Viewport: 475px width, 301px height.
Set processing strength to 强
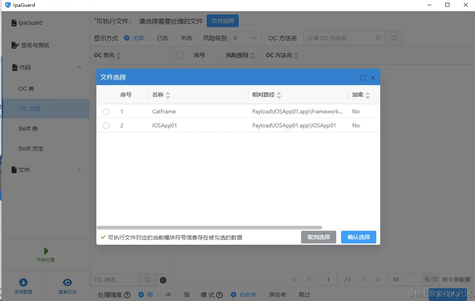point(178,295)
